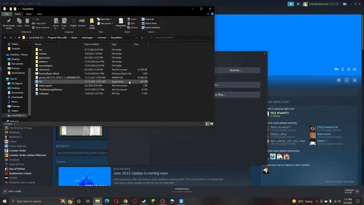Click Program Files (x86) in breadcrumb
Image resolution: width=364 pixels, height=205 pixels.
coord(57,38)
